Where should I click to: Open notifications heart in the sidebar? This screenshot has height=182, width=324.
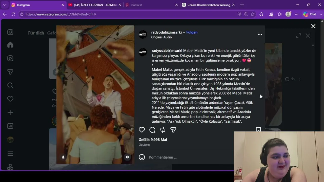click(10, 99)
